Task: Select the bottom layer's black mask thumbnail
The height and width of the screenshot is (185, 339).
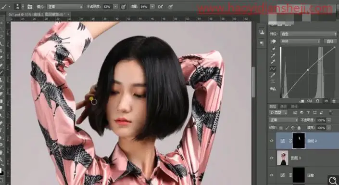Action: point(299,175)
